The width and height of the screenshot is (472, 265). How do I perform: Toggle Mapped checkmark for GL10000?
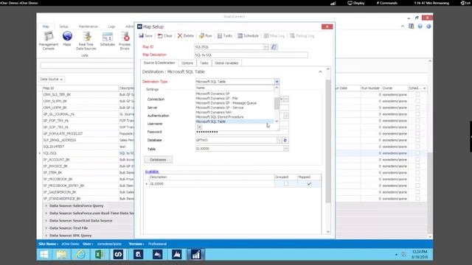[309, 183]
